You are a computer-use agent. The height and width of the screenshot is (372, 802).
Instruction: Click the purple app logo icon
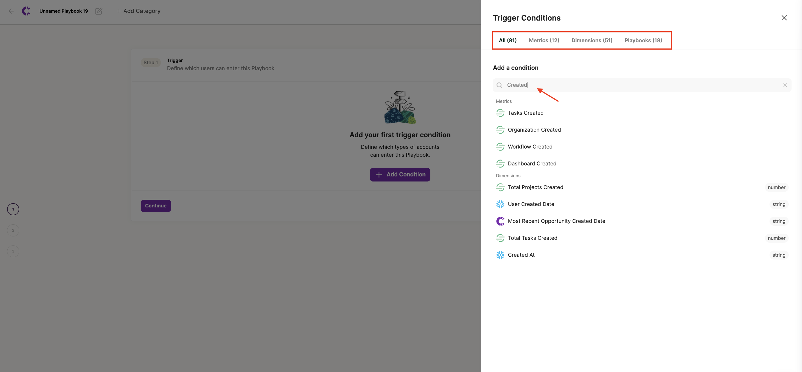pyautogui.click(x=26, y=11)
